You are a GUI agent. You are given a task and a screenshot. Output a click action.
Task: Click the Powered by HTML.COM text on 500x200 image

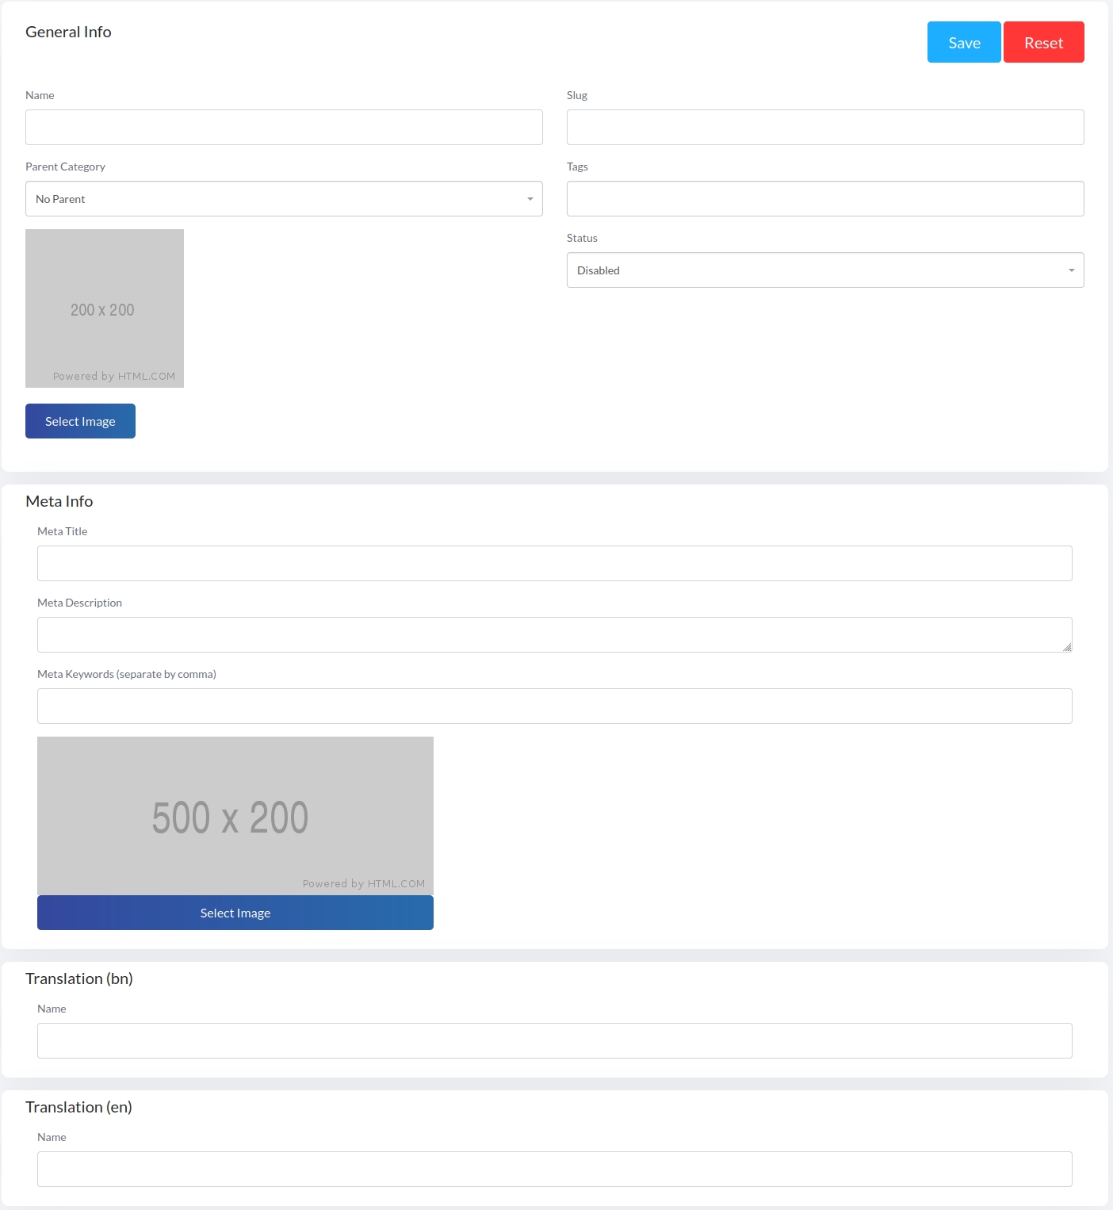coord(363,883)
